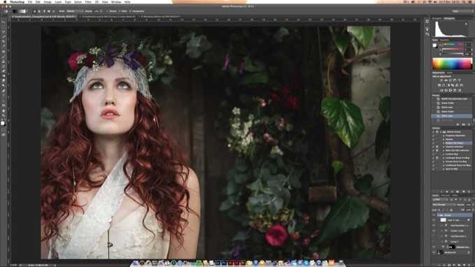Open the Window menu
Viewport: 475px width, 267px height.
click(x=116, y=2)
